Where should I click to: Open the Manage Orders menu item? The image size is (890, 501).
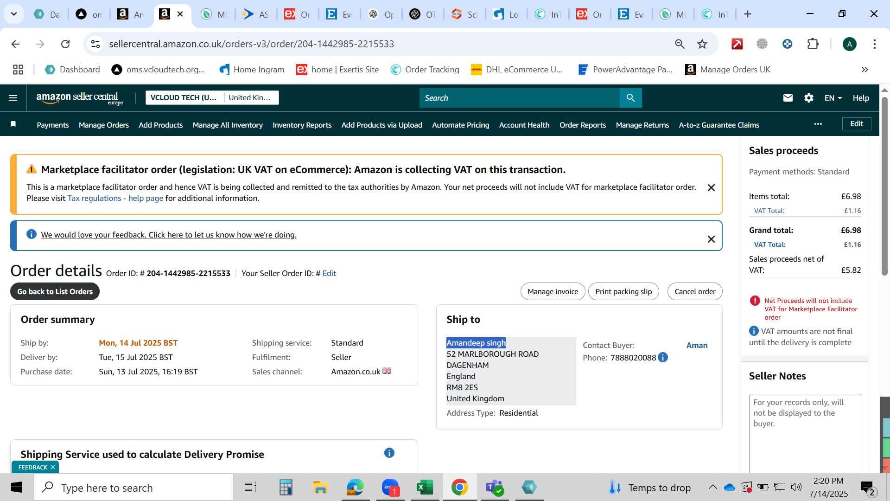coord(104,125)
